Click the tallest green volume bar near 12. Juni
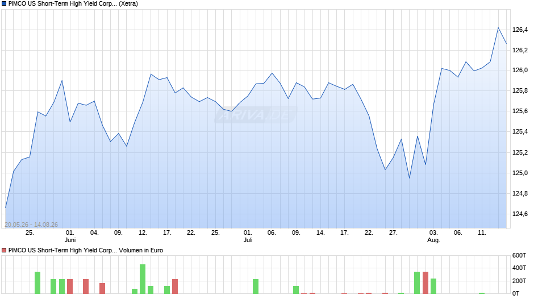 coord(143,279)
